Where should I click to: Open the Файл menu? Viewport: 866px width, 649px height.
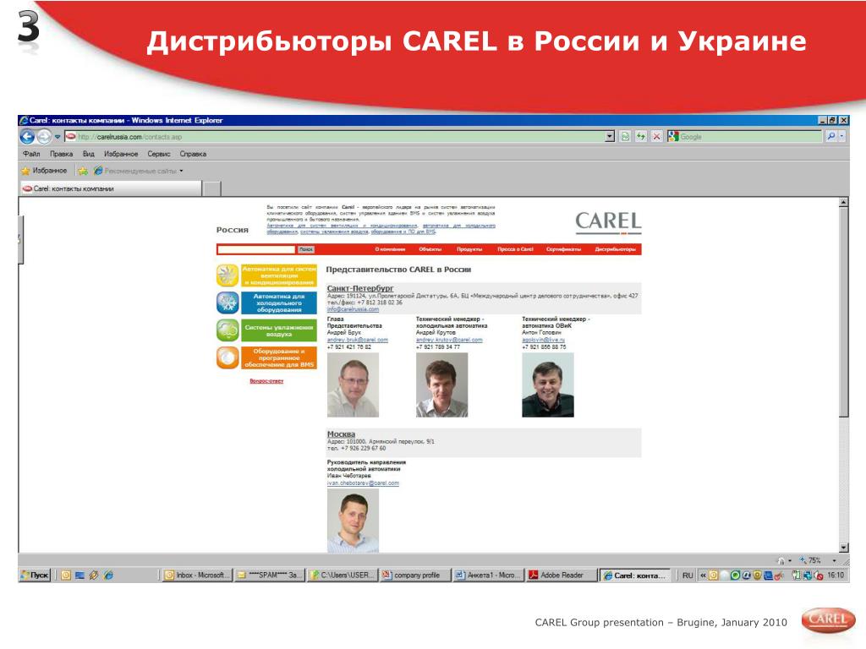pos(31,154)
